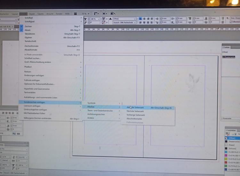Select the [Schwarz] swatch
The width and height of the screenshot is (240, 176).
(x=232, y=148)
